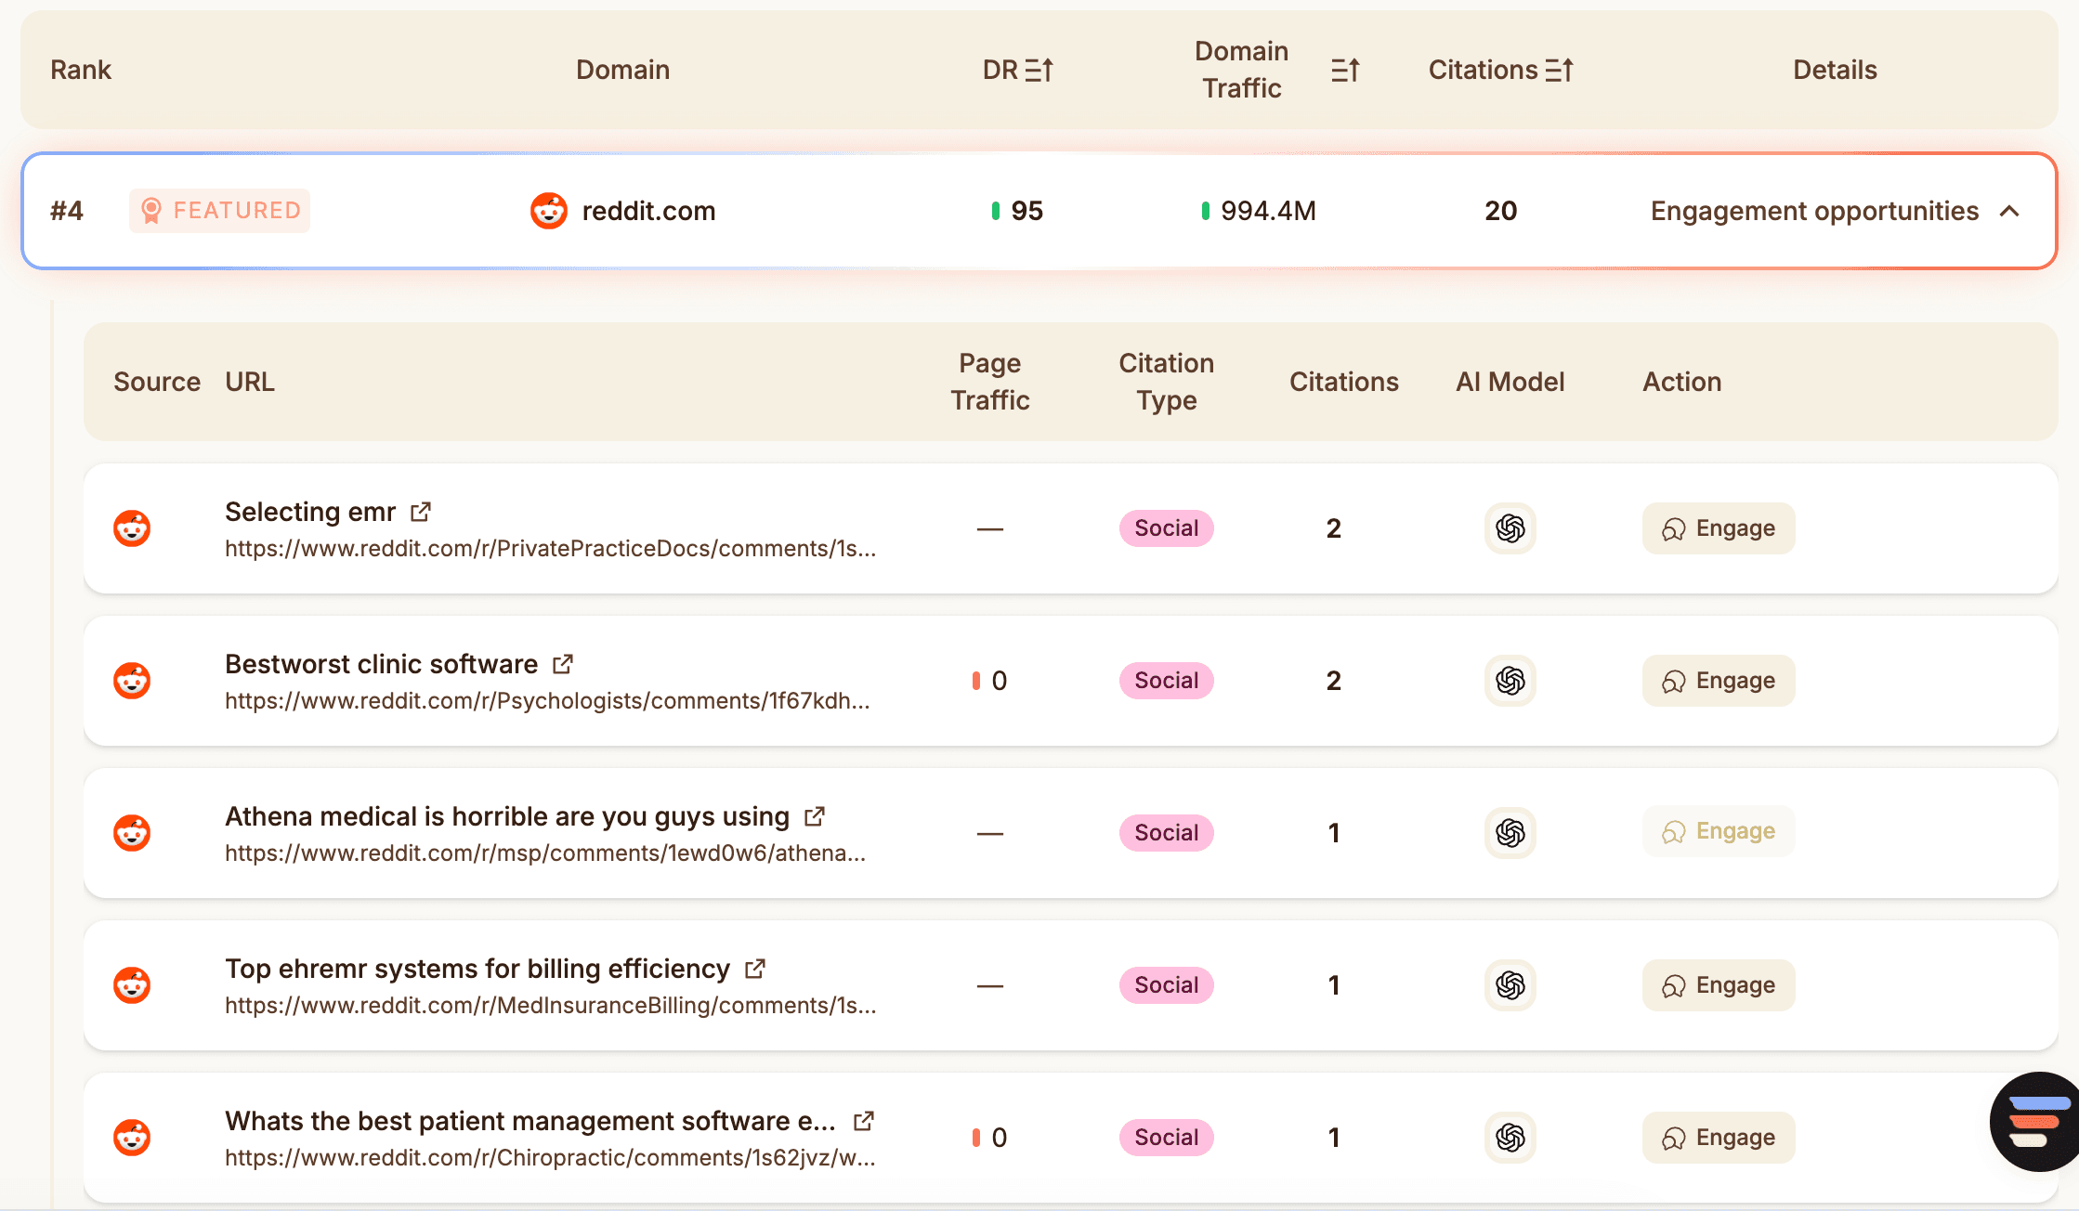
Task: Click Social tag in Athena medical row
Action: [x=1167, y=833]
